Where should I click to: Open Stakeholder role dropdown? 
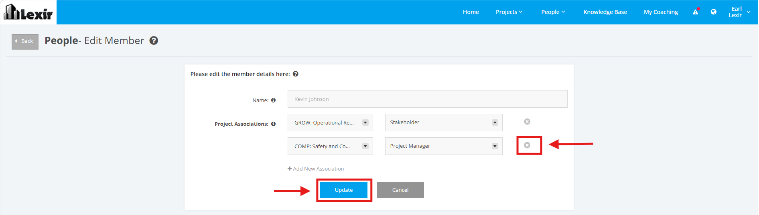pyautogui.click(x=444, y=123)
